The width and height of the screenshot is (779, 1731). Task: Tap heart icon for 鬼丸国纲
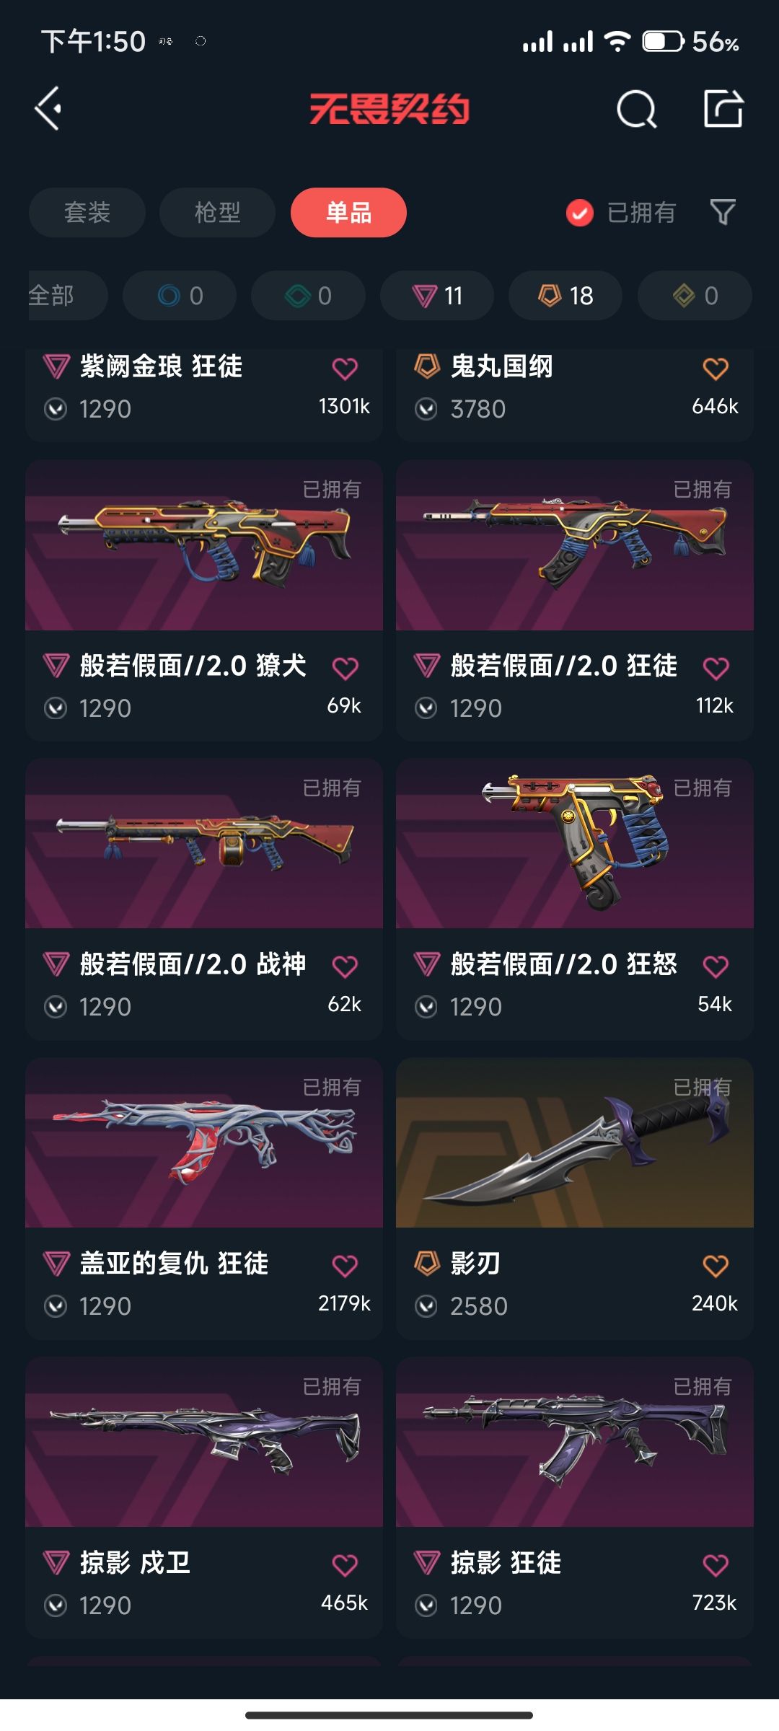(716, 369)
